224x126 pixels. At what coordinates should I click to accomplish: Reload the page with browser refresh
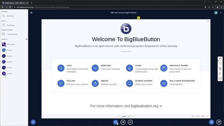[10, 7]
